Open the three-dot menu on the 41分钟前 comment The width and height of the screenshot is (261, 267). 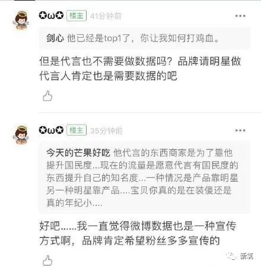pos(240,16)
